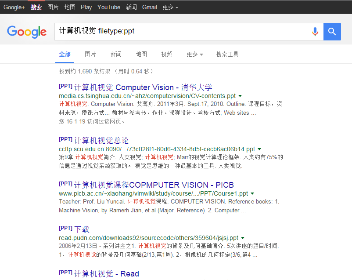Select the 全部 results tab

(x=65, y=54)
